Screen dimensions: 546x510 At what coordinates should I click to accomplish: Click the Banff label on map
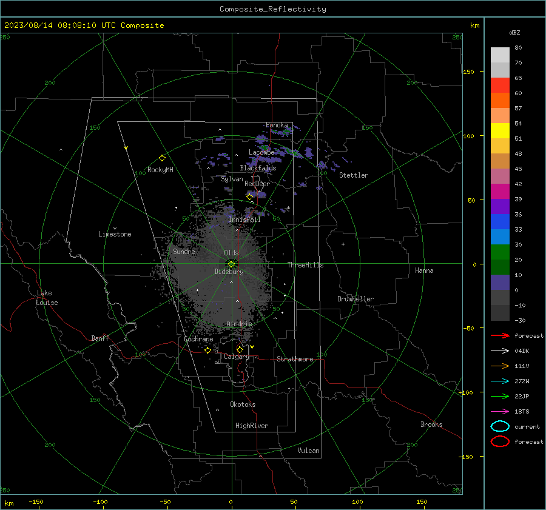[x=100, y=338]
